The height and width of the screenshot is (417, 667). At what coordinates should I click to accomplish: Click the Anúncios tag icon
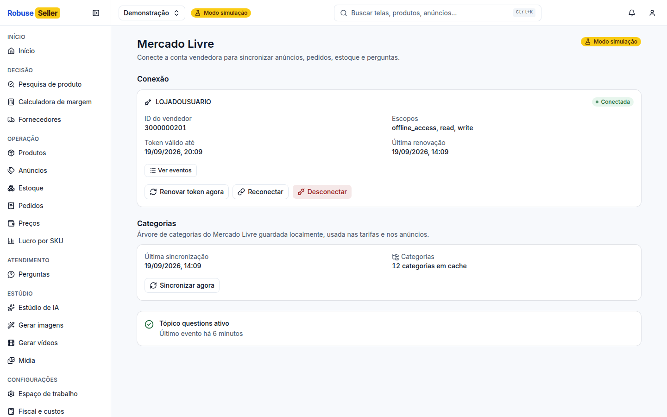point(11,171)
